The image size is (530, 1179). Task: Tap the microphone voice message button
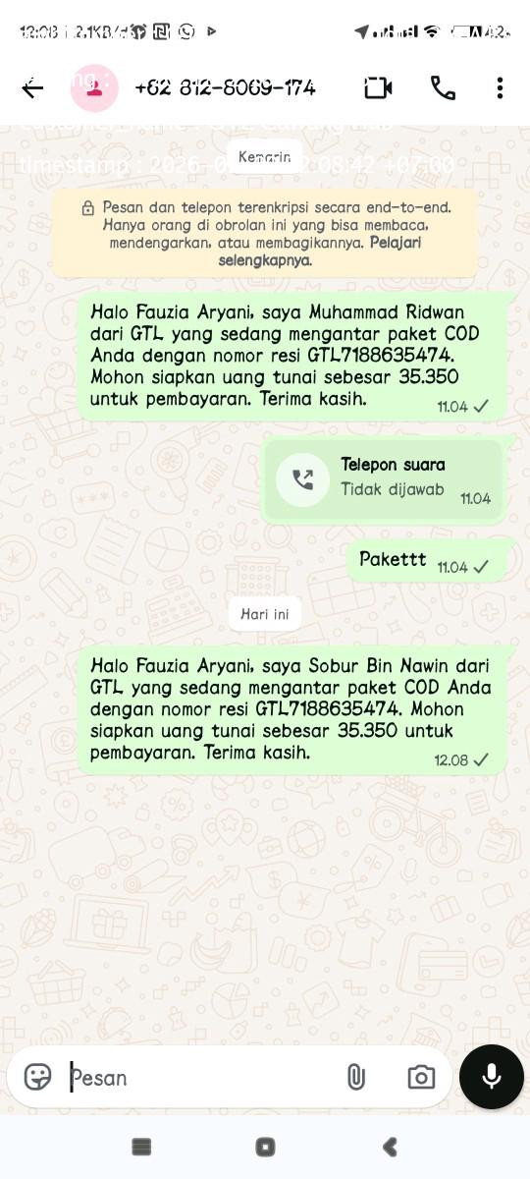[492, 1077]
